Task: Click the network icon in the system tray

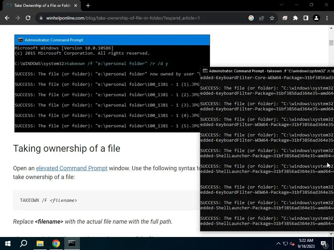Action: click(x=285, y=243)
